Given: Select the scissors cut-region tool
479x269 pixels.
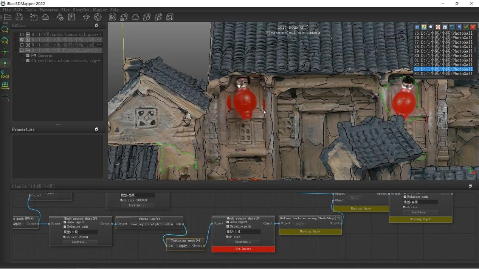Looking at the screenshot, I should (34, 17).
